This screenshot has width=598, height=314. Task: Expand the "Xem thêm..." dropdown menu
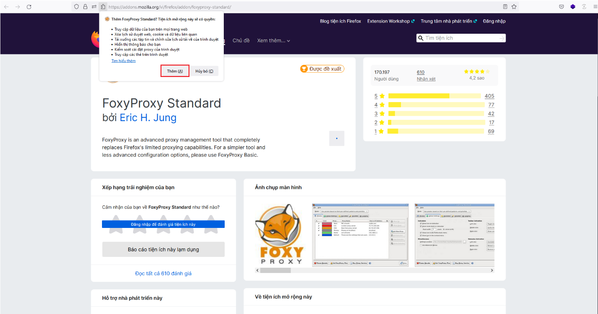point(274,41)
